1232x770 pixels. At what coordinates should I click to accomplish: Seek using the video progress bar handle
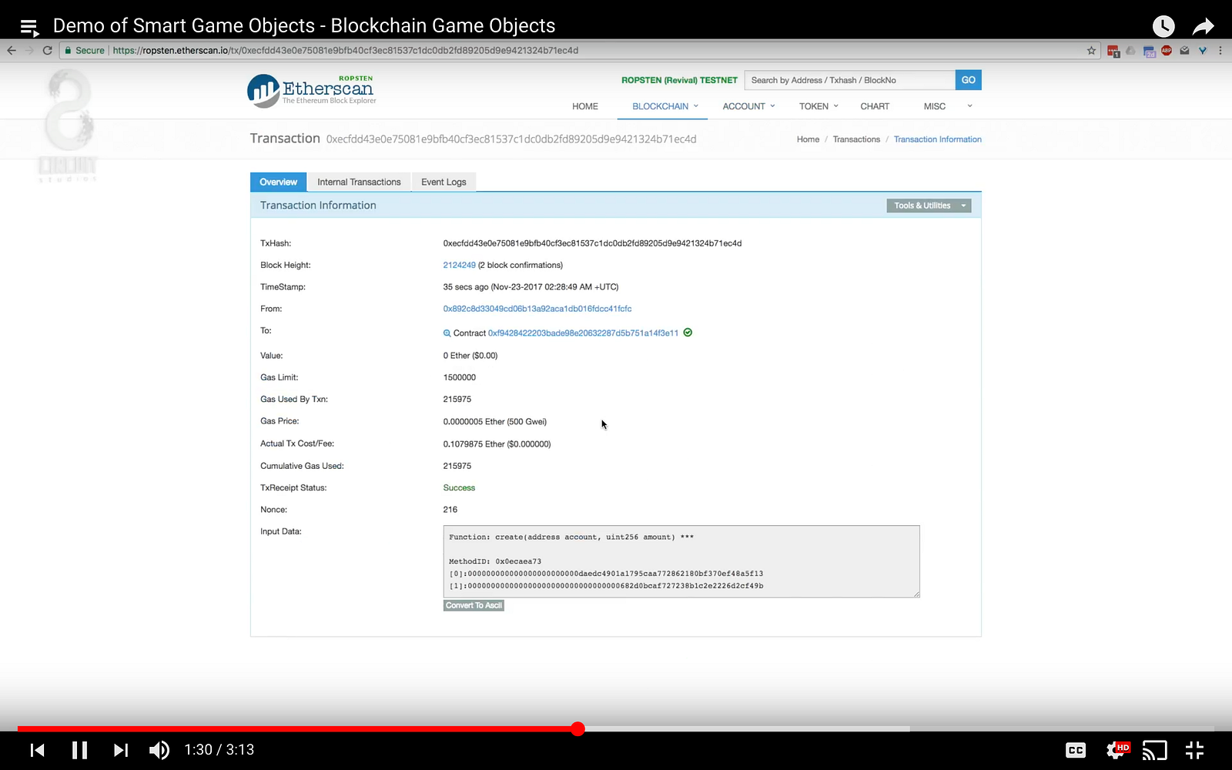(578, 728)
